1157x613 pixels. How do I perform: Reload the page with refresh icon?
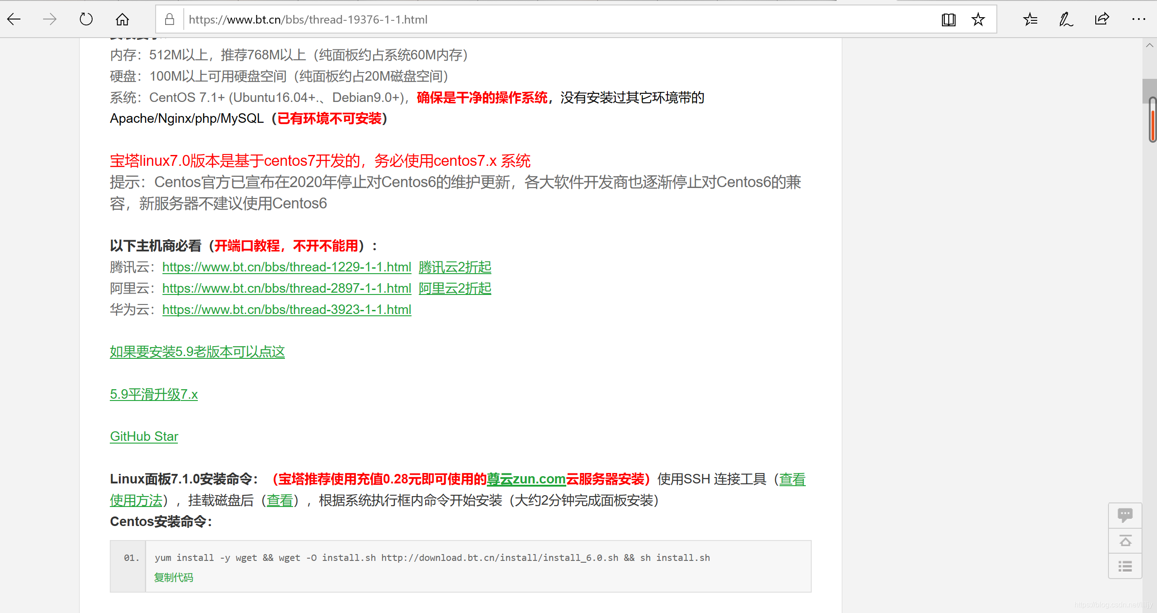86,19
